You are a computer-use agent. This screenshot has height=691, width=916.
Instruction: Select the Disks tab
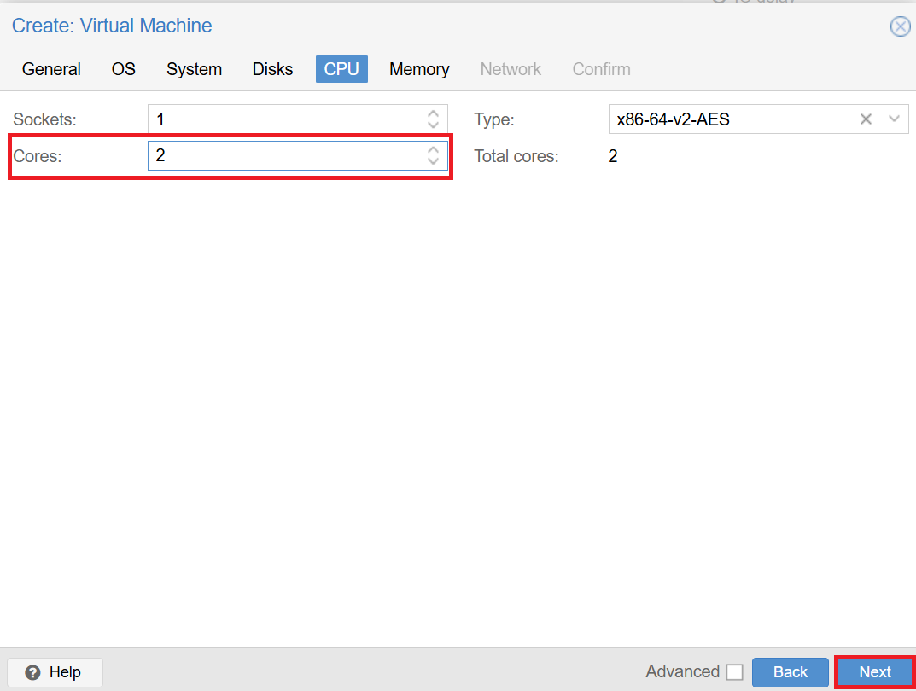(272, 69)
